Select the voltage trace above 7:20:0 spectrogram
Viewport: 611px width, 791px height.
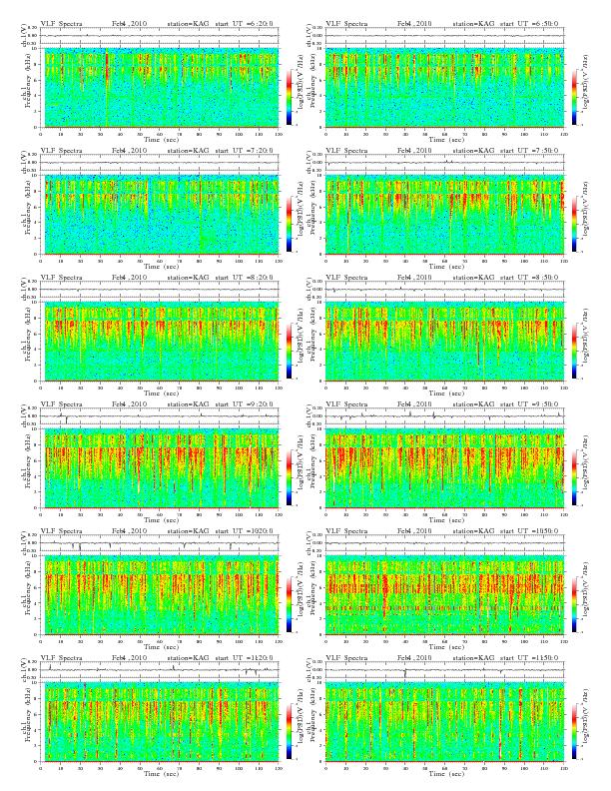160,163
